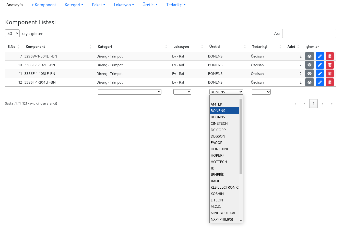Delete component 3296W-1-504LF-BN with trash icon
This screenshot has width=344, height=228.
click(x=330, y=56)
